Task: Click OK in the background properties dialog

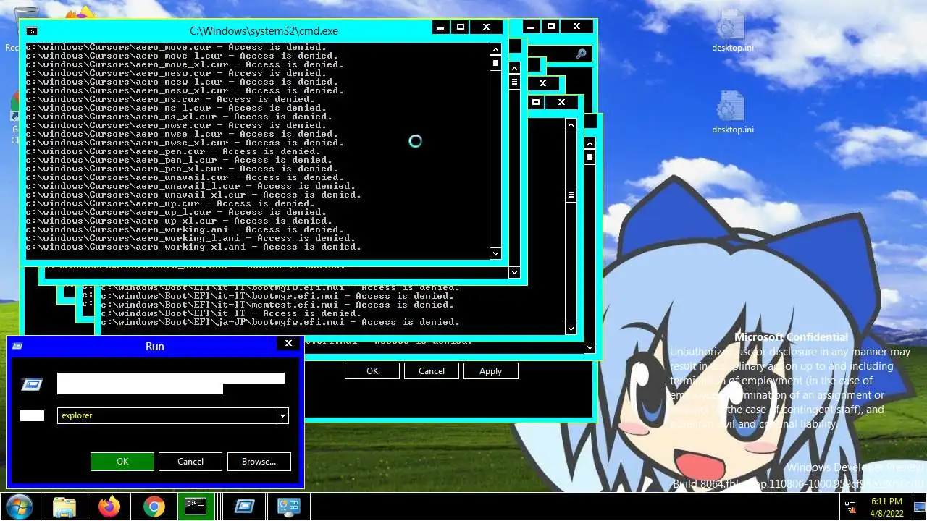Action: [372, 371]
